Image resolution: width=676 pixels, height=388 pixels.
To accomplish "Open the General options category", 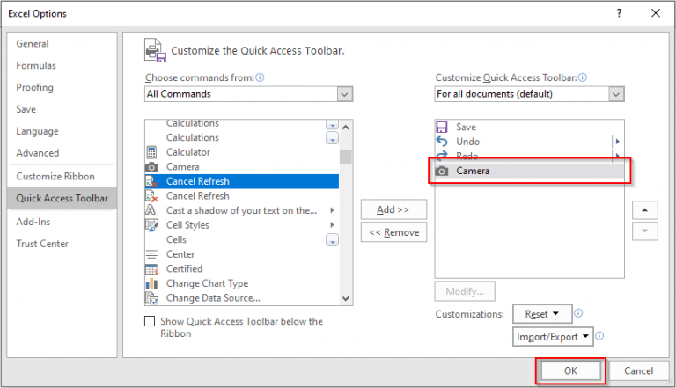I will [x=33, y=43].
